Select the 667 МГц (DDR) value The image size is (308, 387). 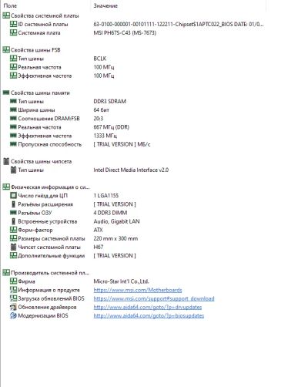[x=112, y=127]
